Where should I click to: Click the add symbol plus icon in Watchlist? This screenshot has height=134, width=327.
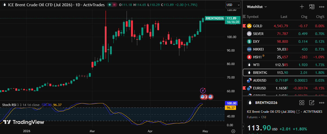302,7
